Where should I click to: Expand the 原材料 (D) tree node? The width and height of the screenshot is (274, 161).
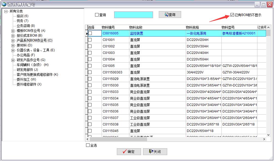[13, 46]
